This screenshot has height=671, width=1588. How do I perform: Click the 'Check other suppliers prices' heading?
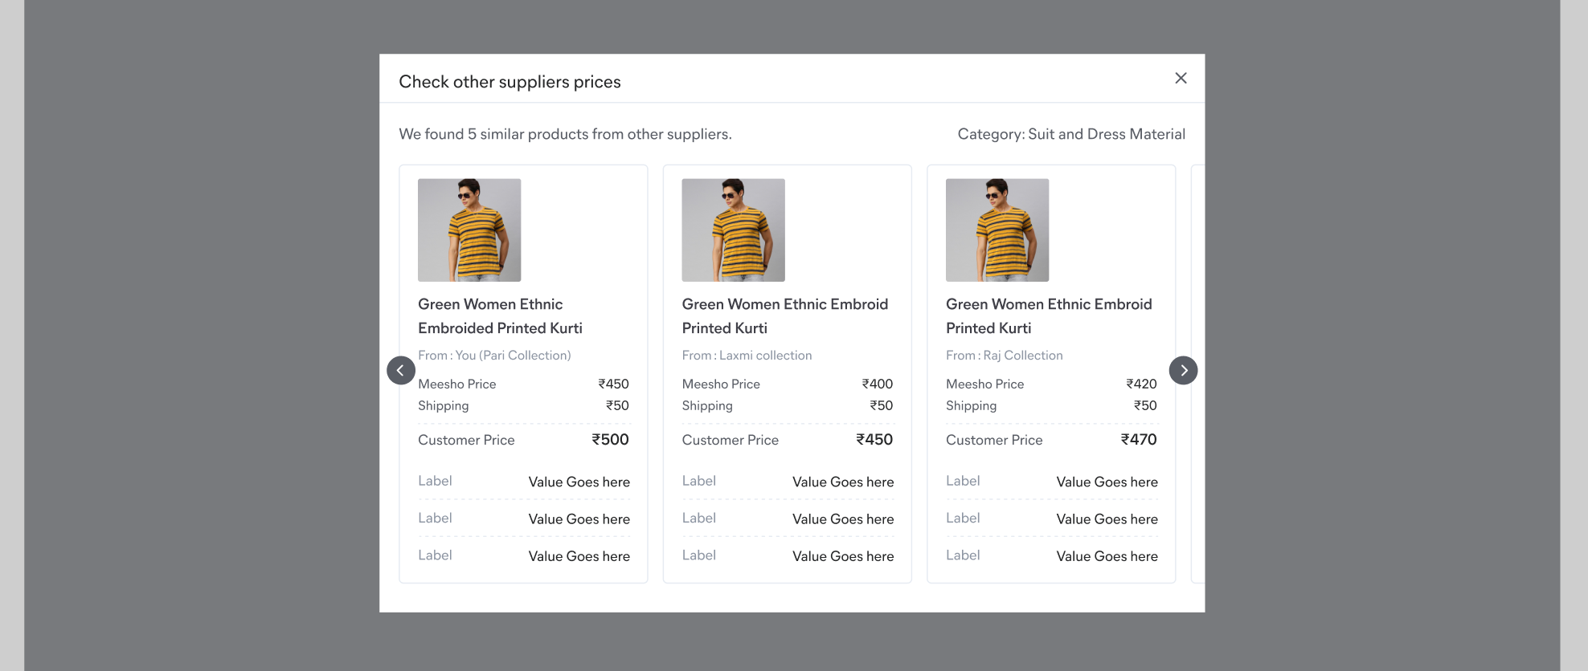(510, 82)
